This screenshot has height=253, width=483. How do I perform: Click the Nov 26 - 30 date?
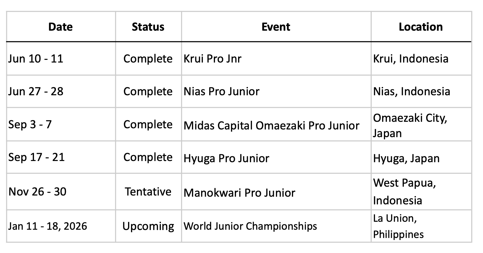coord(37,192)
